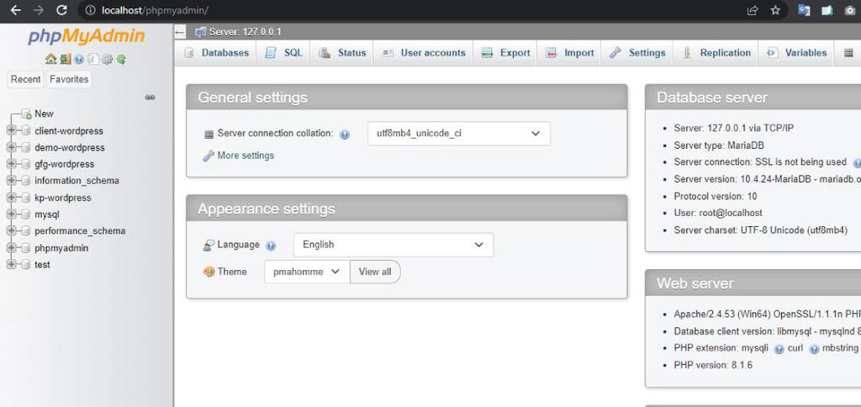The image size is (861, 407).
Task: Click help icon beside Server connection collation
Action: [x=345, y=135]
